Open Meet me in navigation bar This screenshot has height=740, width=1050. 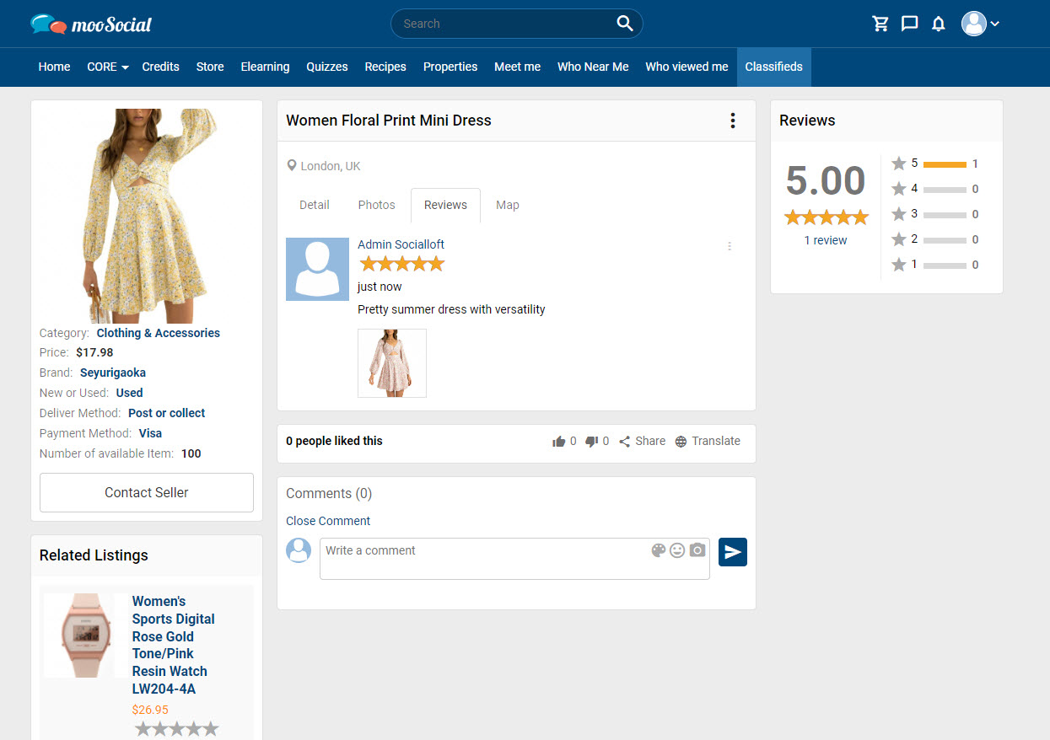[517, 67]
